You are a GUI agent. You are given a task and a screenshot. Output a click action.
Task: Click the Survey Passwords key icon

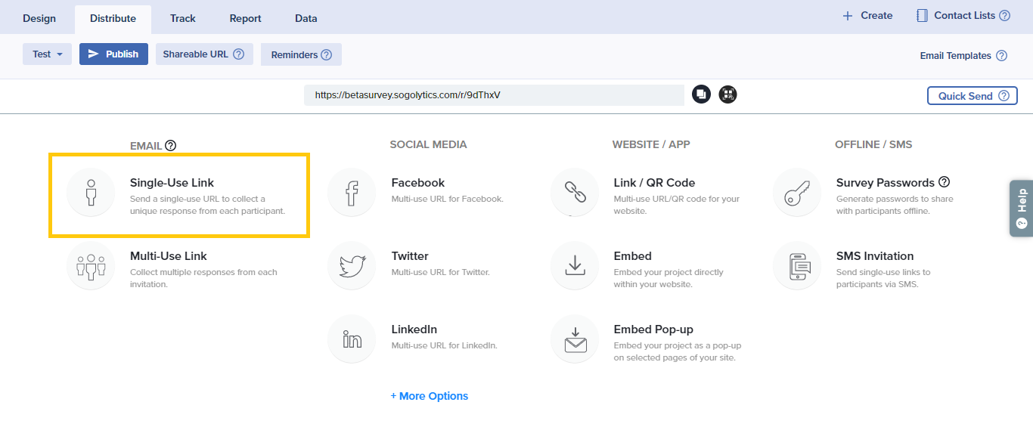click(x=797, y=192)
